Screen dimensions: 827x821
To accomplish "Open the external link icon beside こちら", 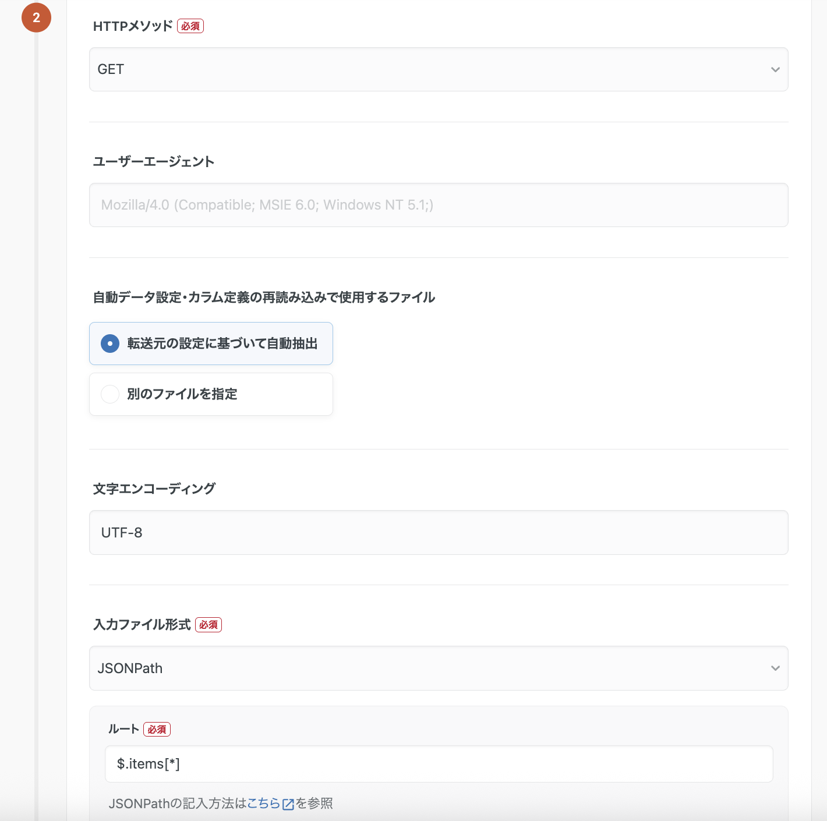I will coord(288,804).
